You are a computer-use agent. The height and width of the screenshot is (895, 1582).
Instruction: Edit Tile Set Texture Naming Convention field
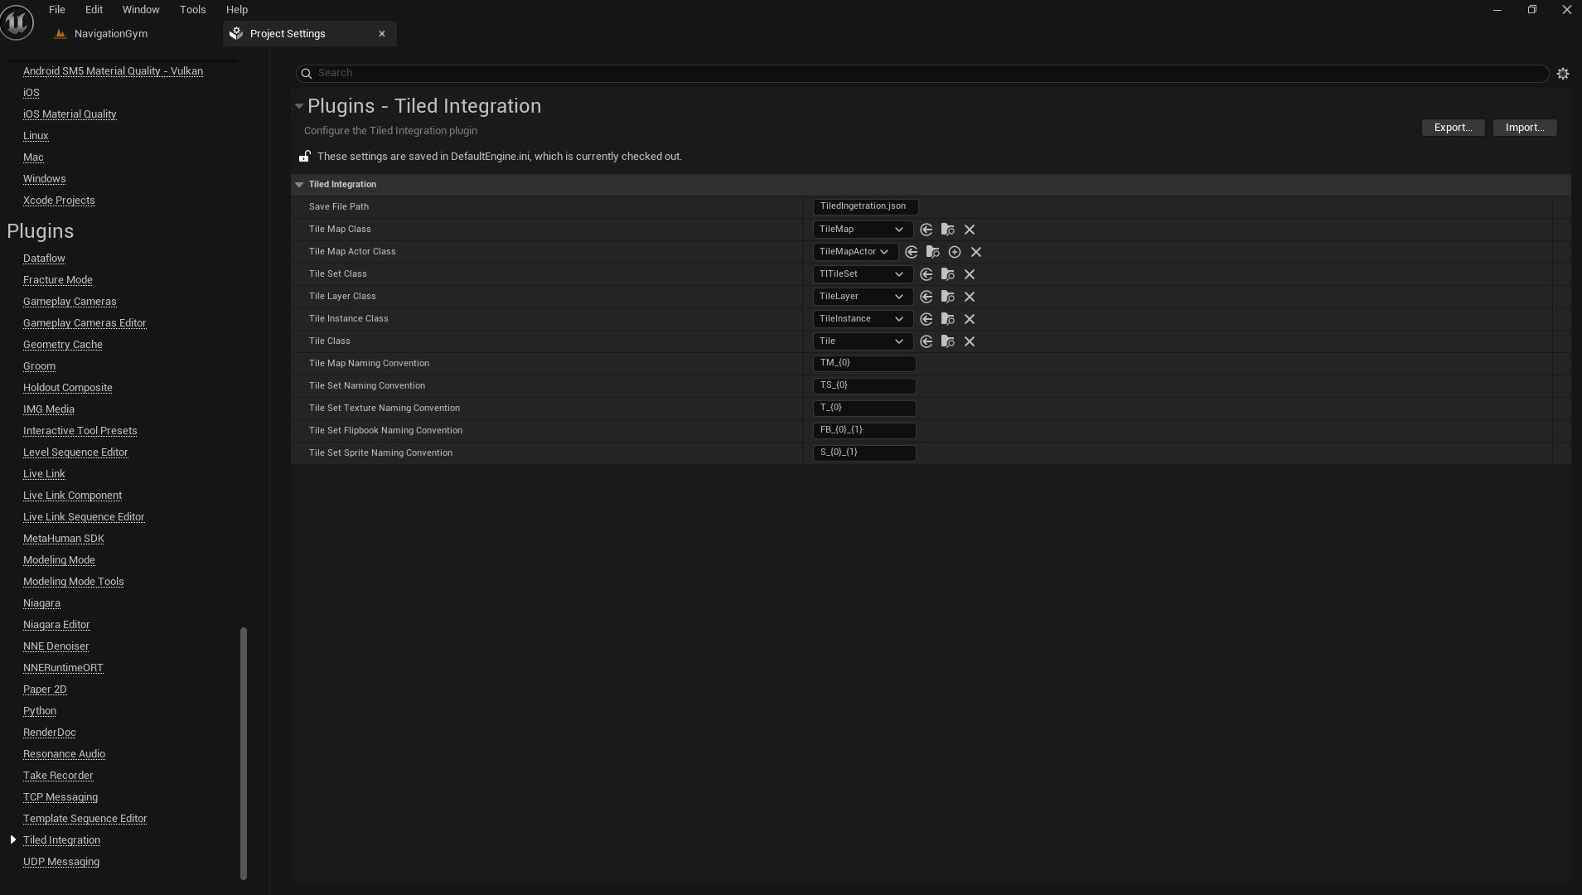click(x=864, y=408)
